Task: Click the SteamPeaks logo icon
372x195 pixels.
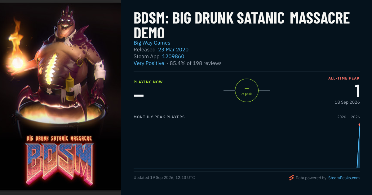Action: [291, 178]
